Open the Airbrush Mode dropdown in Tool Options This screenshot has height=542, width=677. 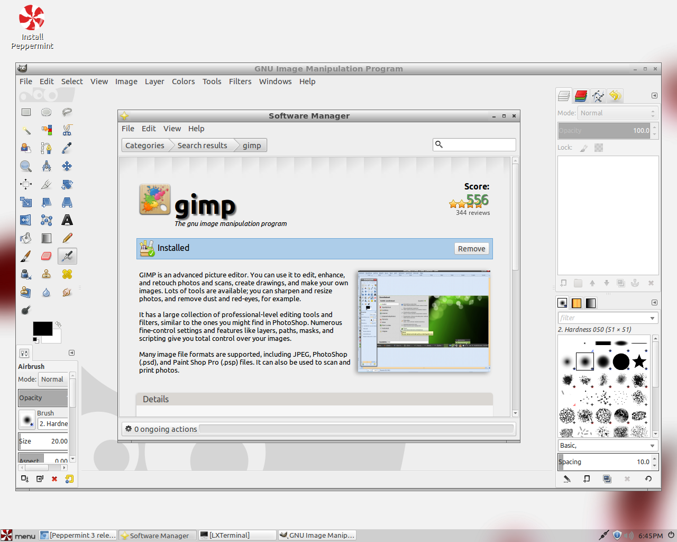pos(53,379)
